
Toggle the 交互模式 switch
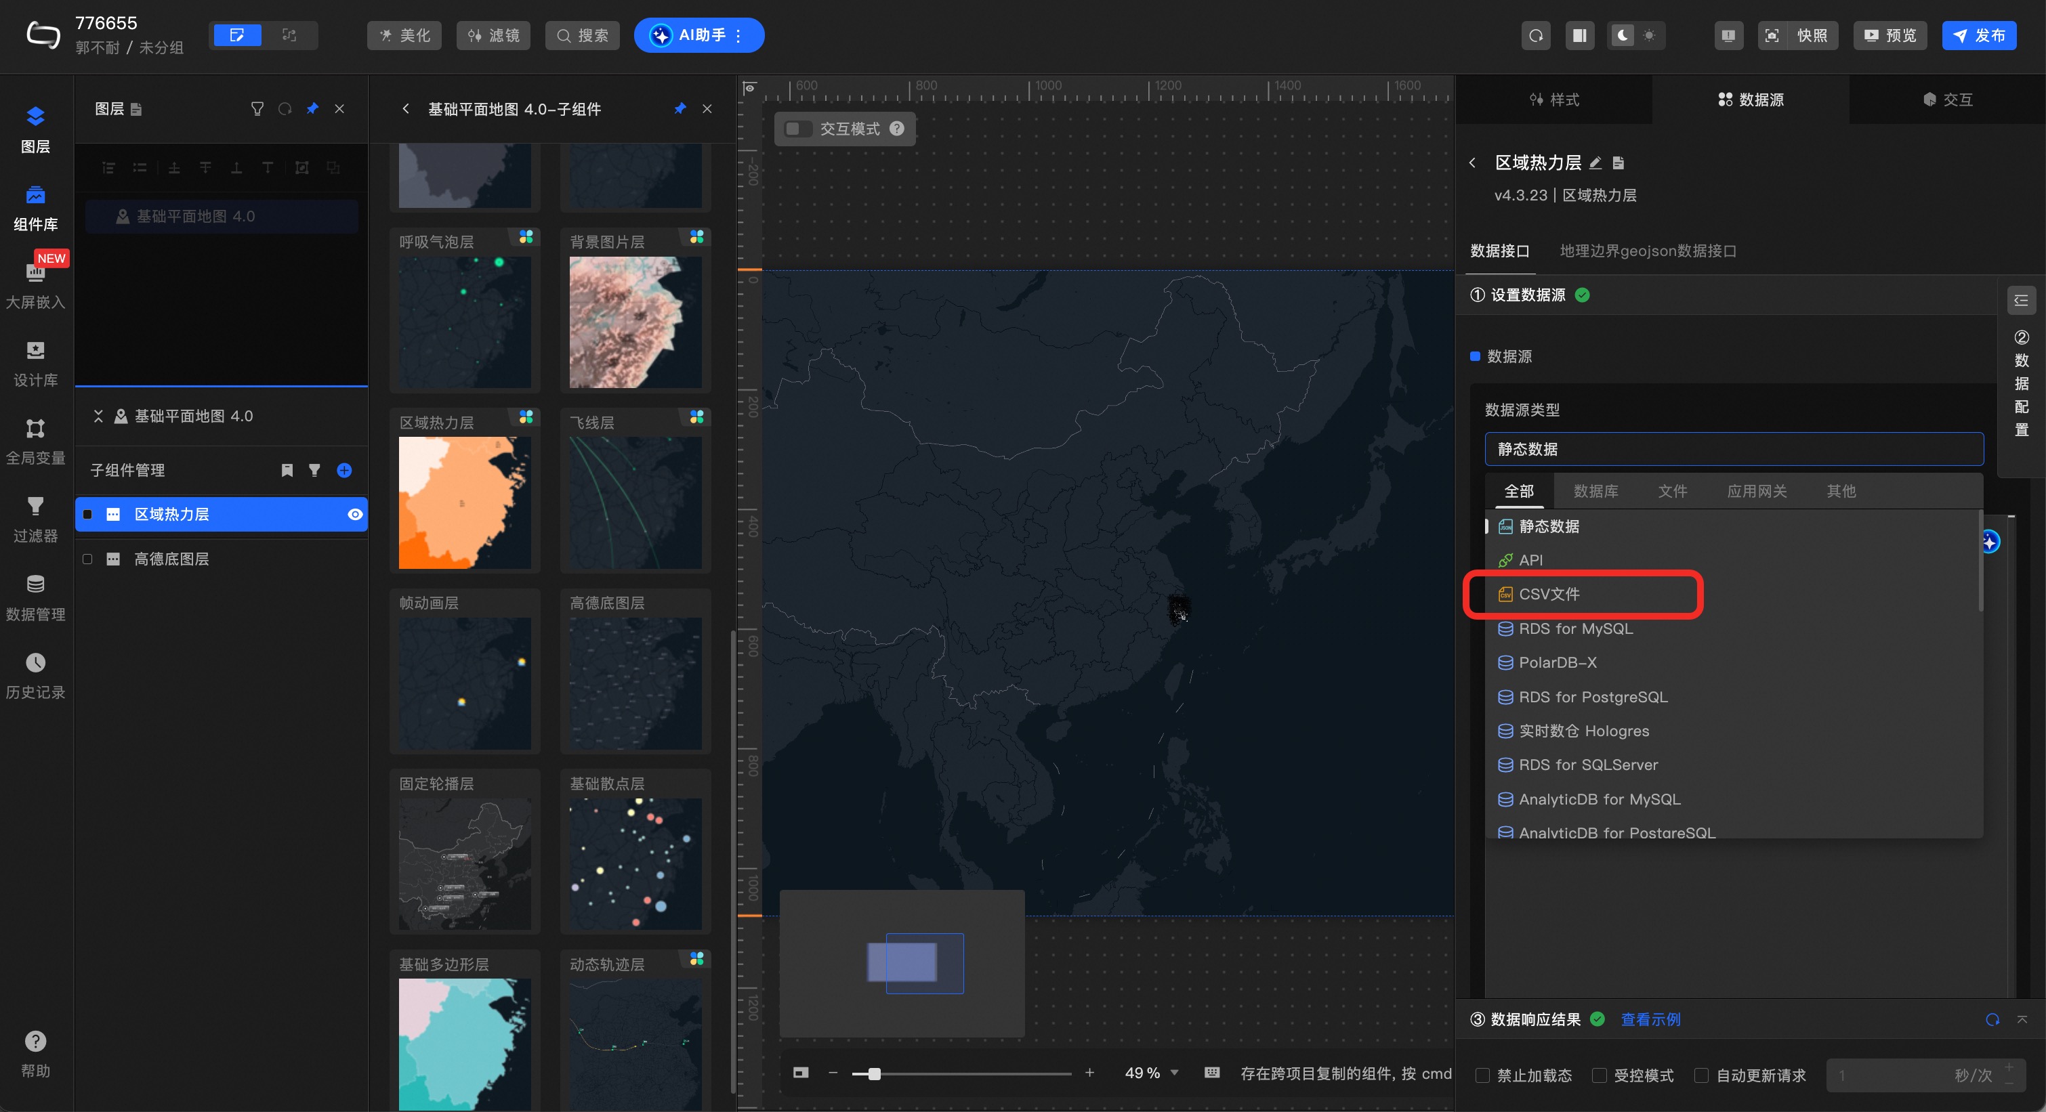point(797,129)
